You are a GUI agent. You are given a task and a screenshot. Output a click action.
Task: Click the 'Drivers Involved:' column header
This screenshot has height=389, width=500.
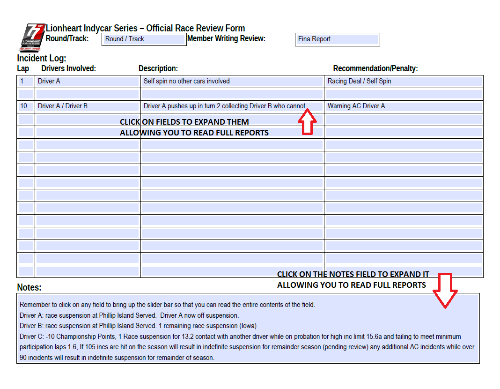[68, 68]
